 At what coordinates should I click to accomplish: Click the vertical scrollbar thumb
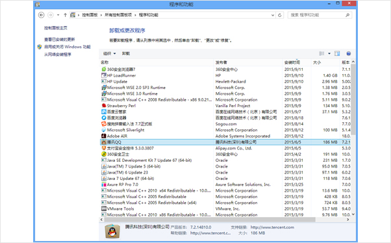point(353,100)
